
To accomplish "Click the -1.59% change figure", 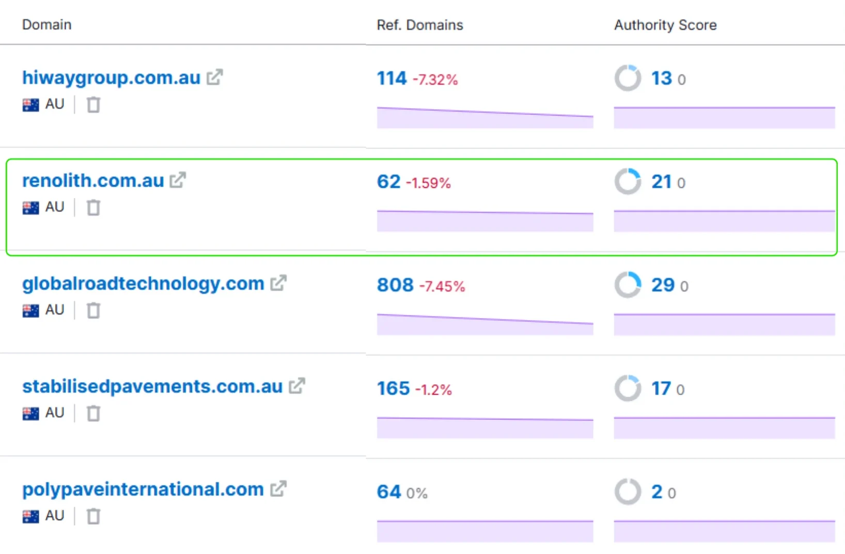I will click(x=428, y=183).
